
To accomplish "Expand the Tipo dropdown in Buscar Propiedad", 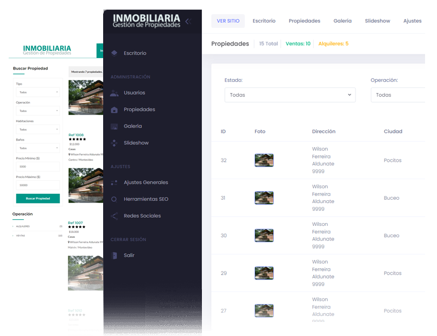I will (x=37, y=92).
